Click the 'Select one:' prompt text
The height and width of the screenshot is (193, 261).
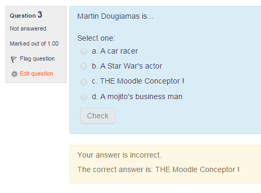coord(96,38)
